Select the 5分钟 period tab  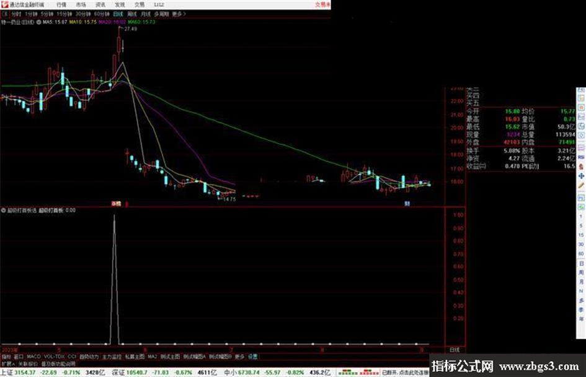point(47,14)
